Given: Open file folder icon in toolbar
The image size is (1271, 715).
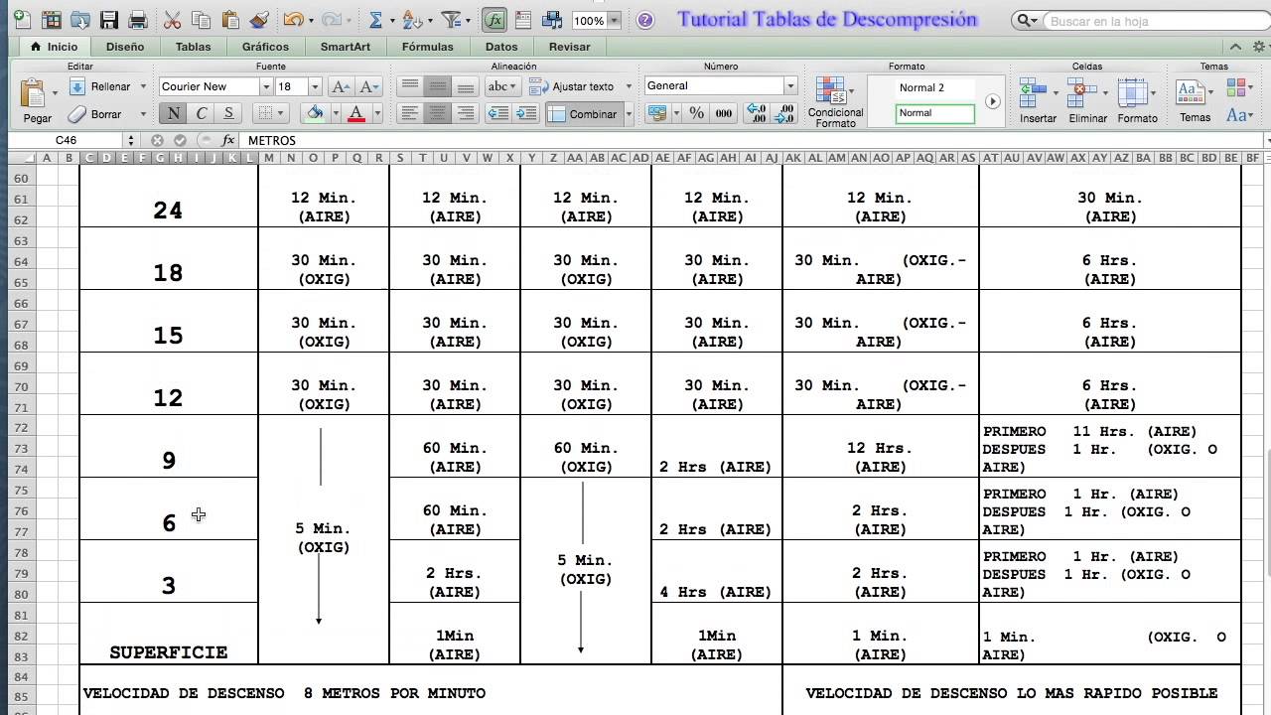Looking at the screenshot, I should click(80, 20).
